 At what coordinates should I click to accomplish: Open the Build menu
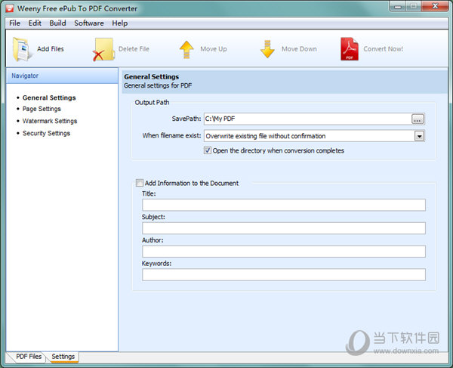point(57,23)
